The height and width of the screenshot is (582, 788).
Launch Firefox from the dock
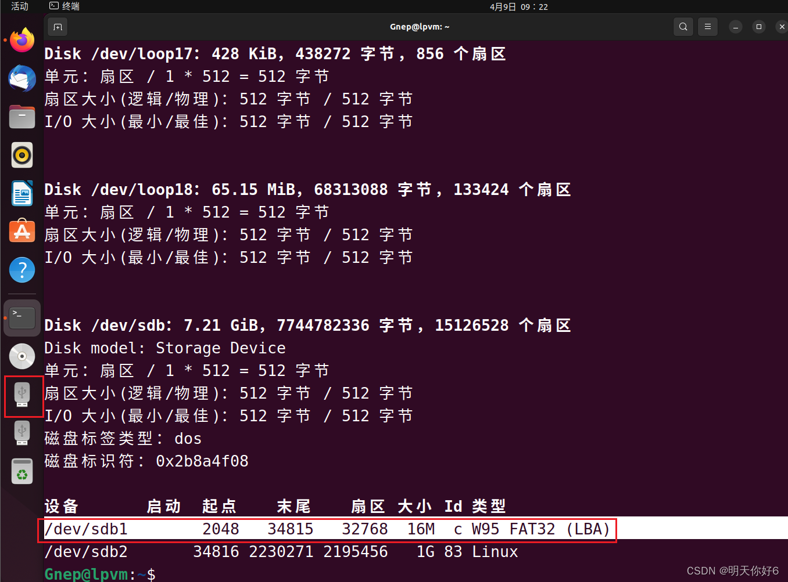[22, 39]
